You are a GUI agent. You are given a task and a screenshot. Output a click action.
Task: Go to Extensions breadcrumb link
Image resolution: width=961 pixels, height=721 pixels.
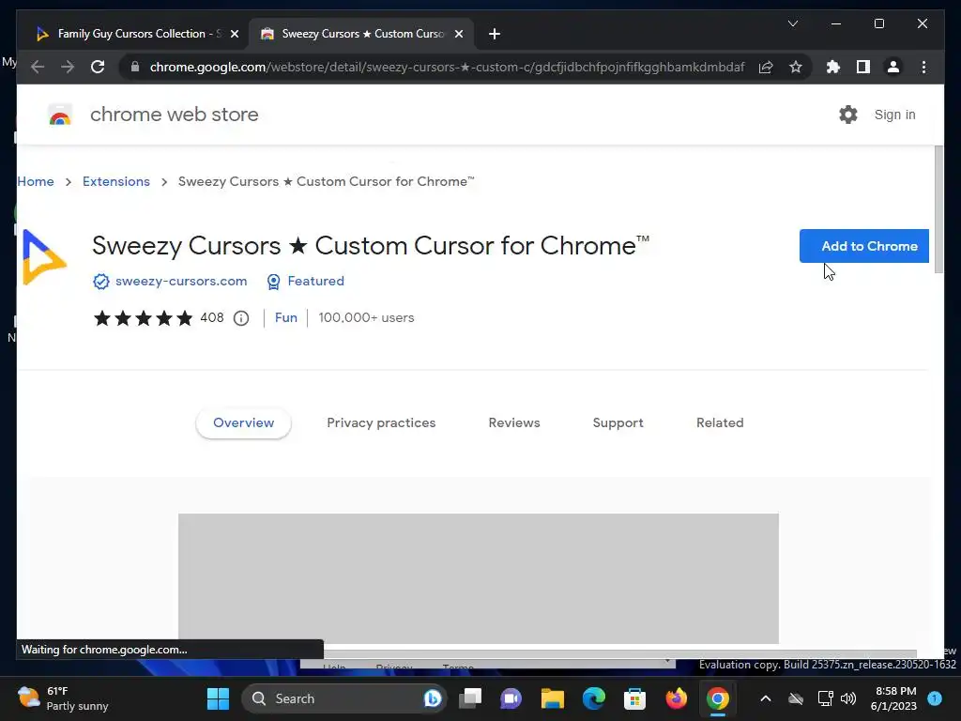point(115,181)
